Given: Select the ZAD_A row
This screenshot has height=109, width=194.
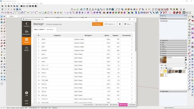Looking at the screenshot, I should point(83,91).
